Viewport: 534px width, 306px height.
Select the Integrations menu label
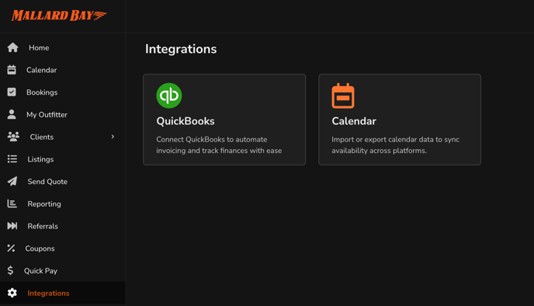[48, 293]
